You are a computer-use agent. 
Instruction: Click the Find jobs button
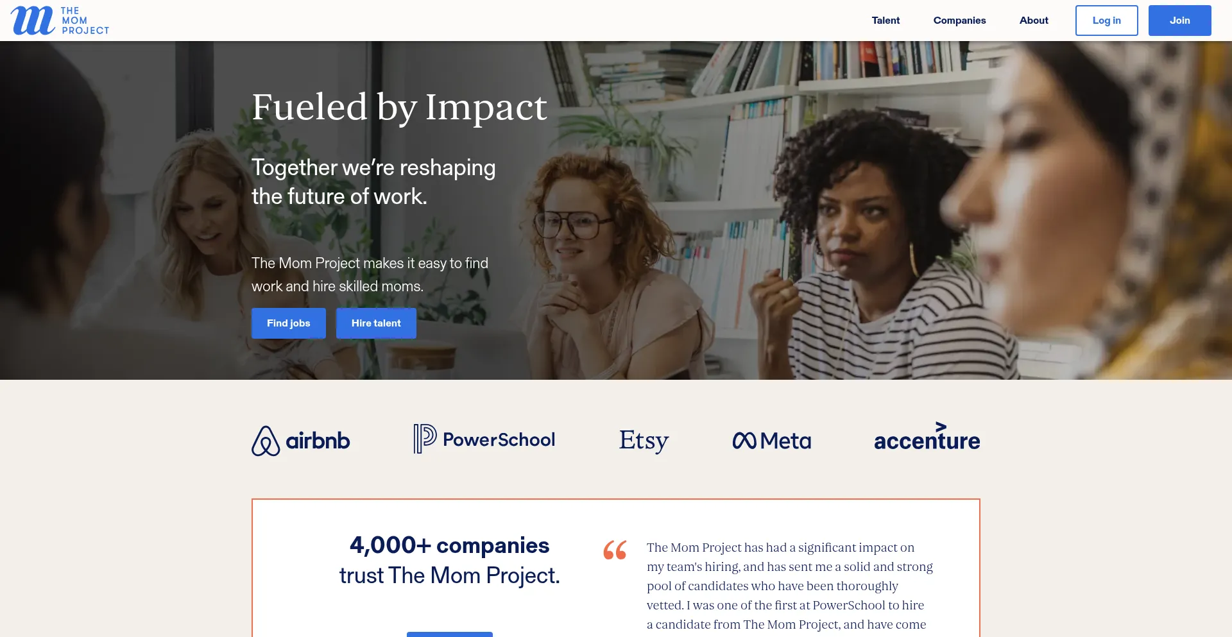coord(288,323)
